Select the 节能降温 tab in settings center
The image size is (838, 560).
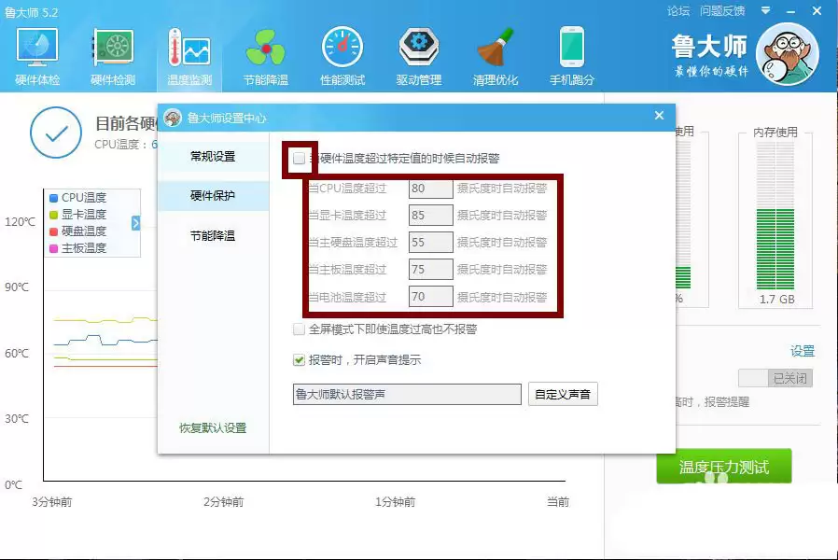point(213,235)
